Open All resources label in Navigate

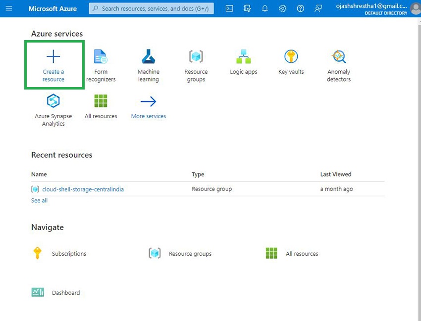[302, 254]
